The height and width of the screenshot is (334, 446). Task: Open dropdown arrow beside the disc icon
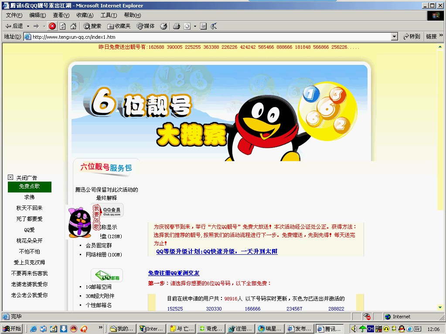[x=195, y=26]
